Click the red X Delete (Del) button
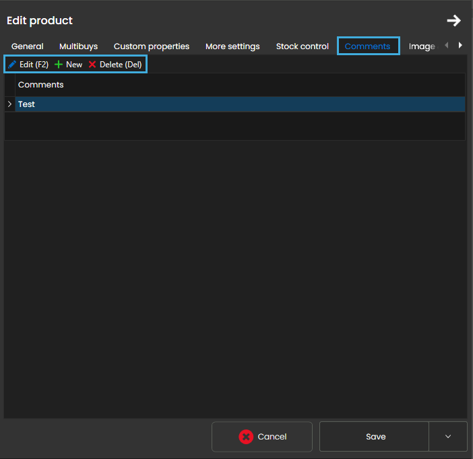473x459 pixels. coord(115,65)
